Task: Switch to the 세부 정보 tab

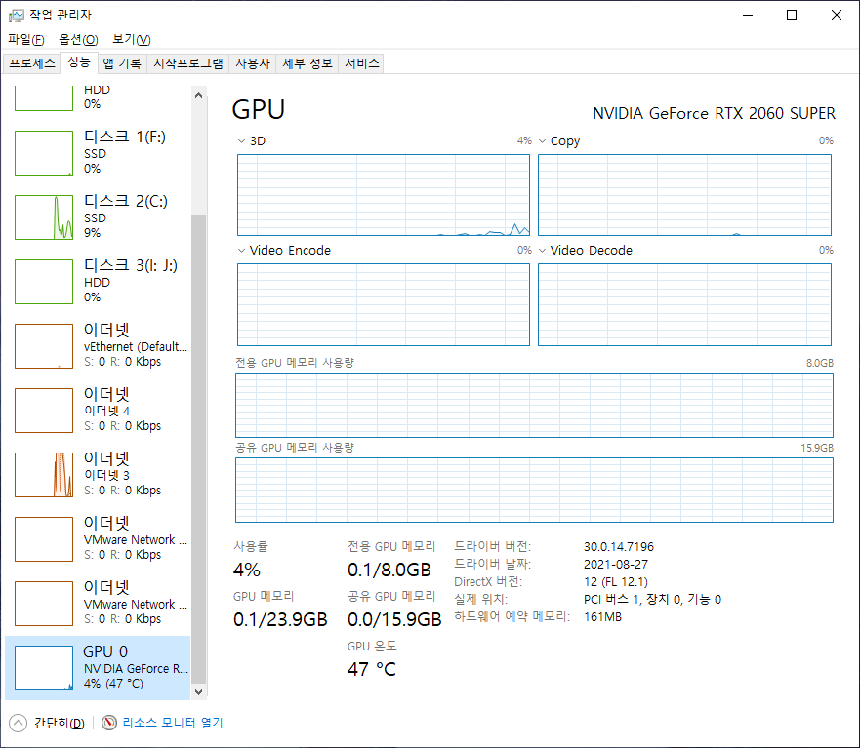Action: point(307,63)
